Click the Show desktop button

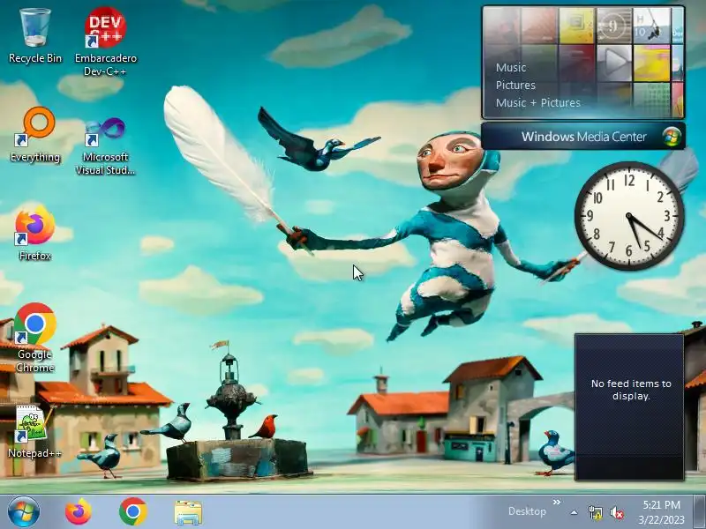coord(700,512)
